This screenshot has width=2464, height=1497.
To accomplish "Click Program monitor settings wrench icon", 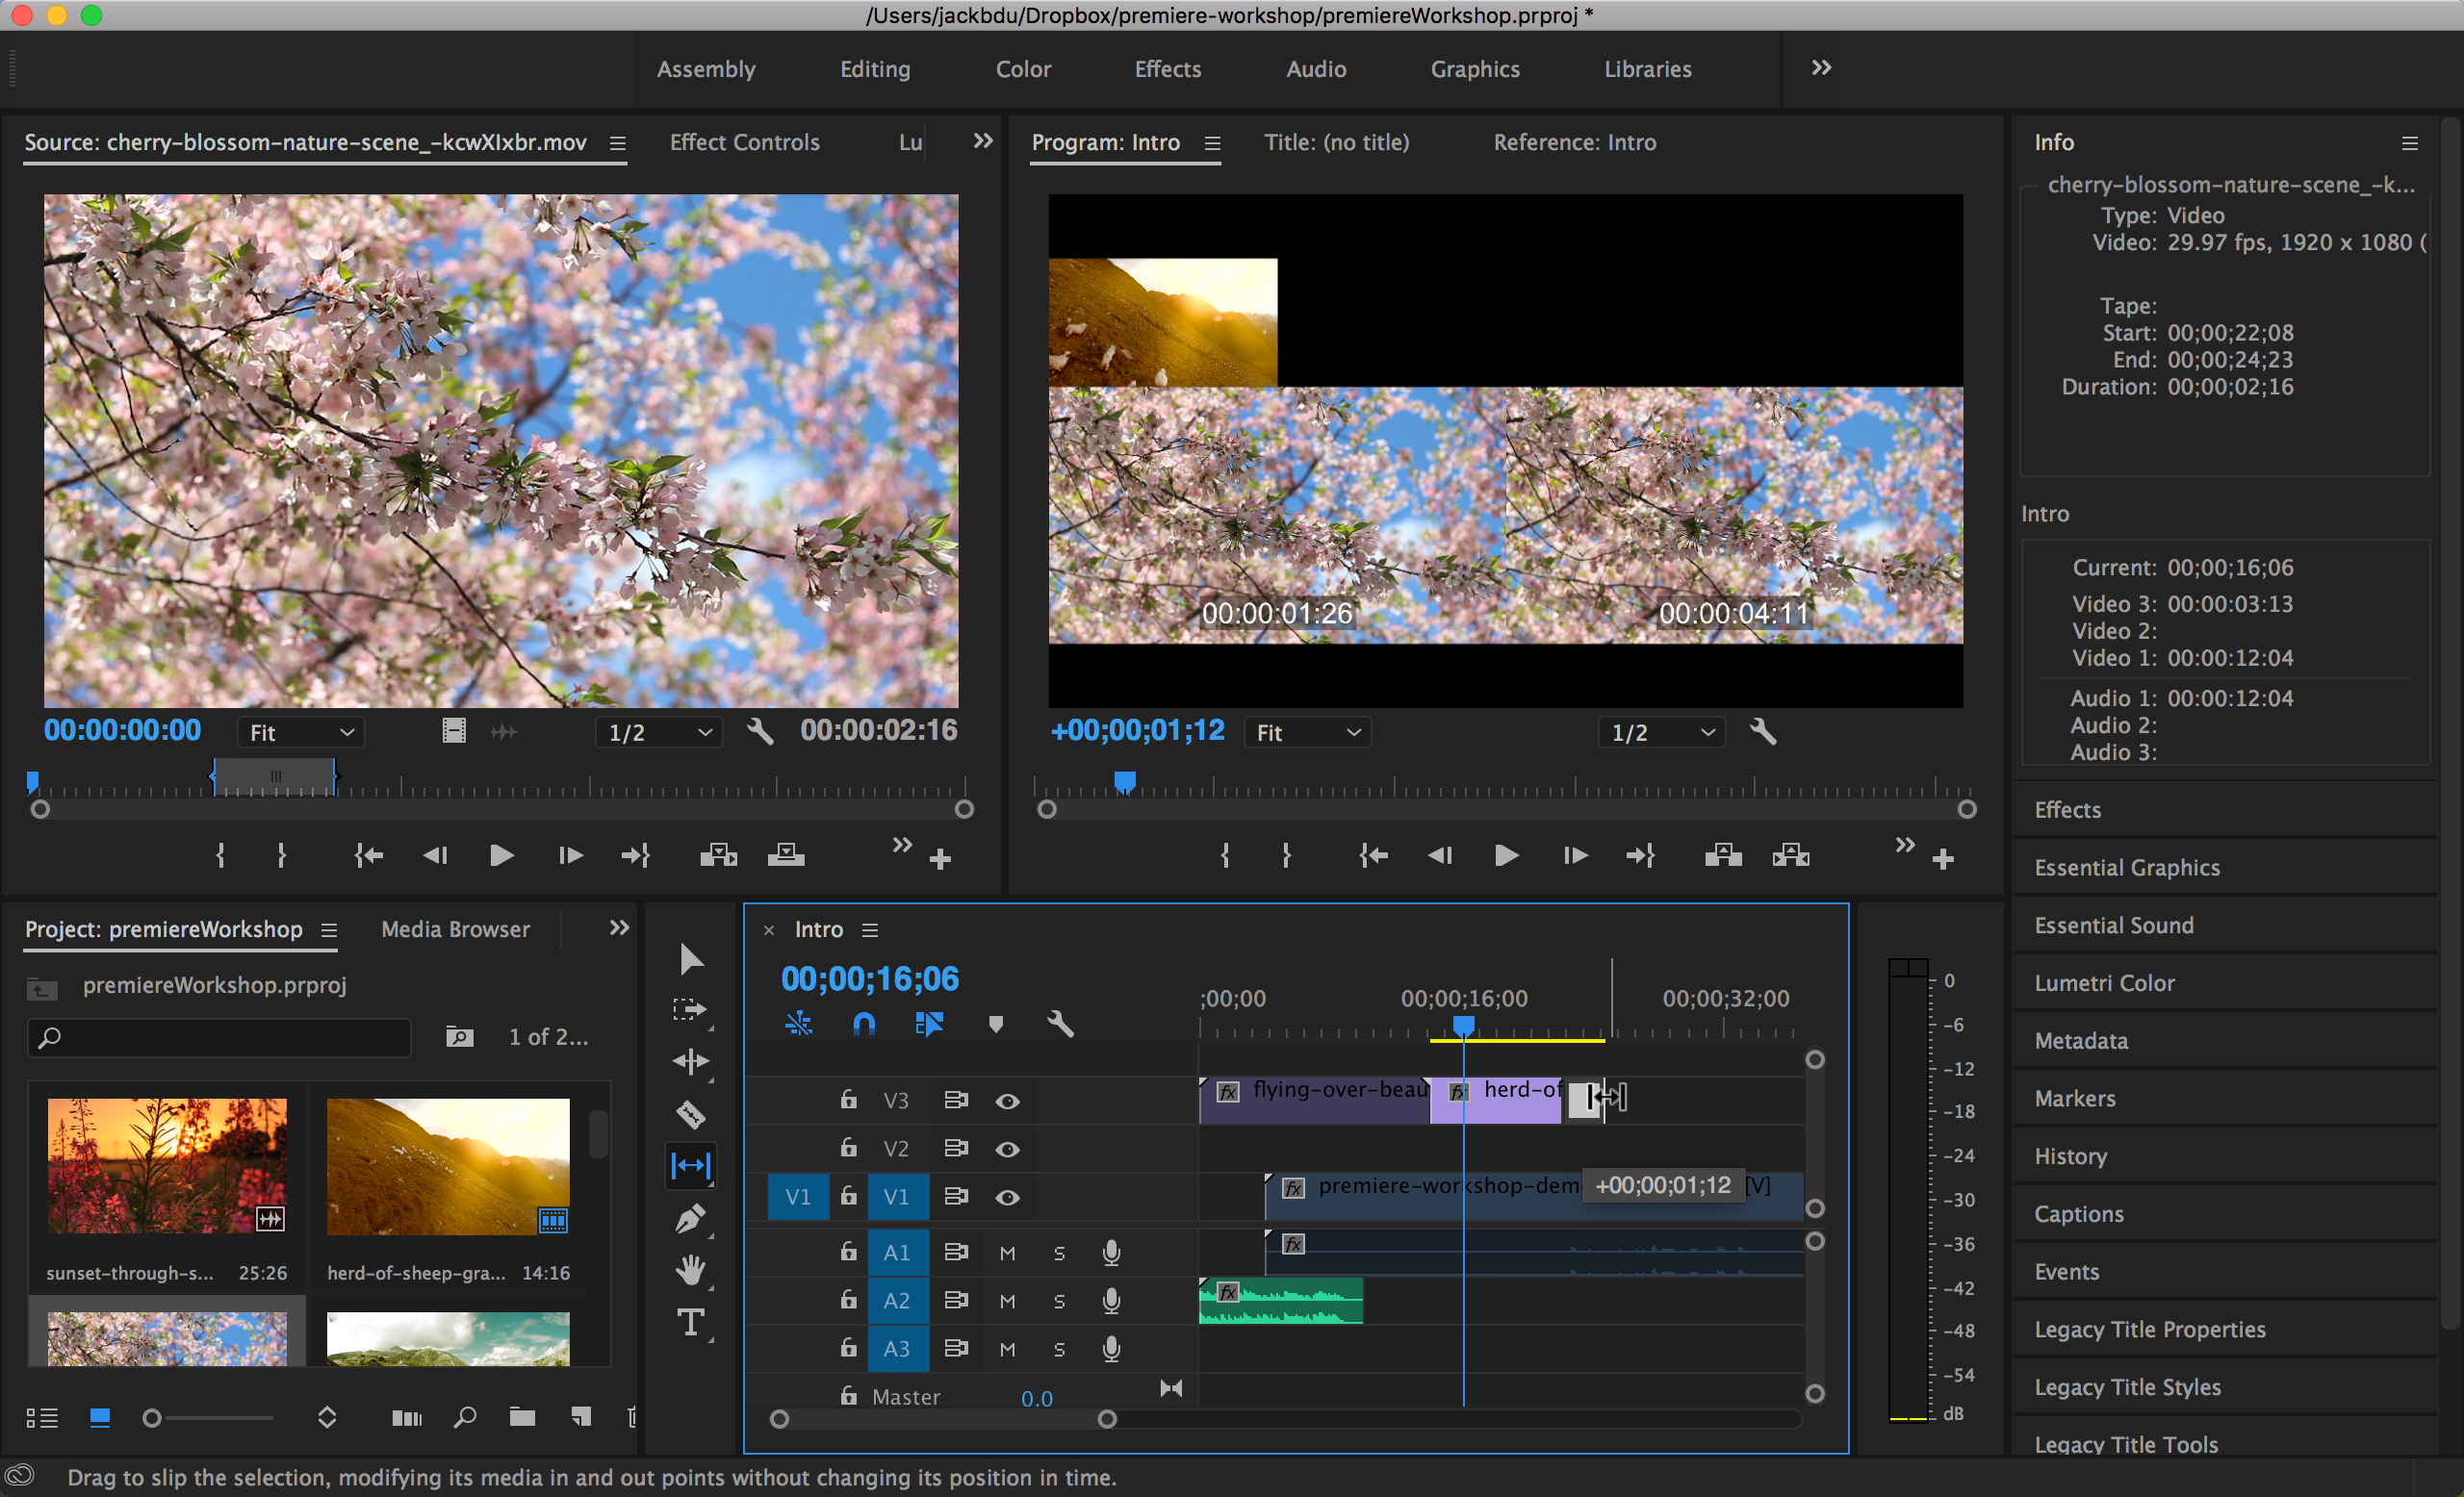I will (x=1763, y=732).
